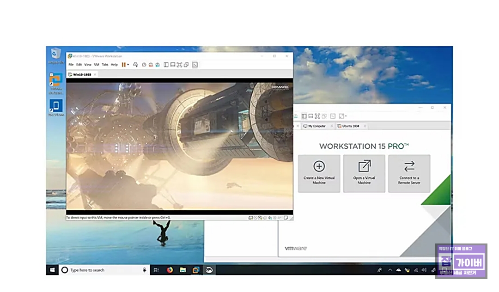The height and width of the screenshot is (292, 499).
Task: Close the Ubuntu 1804 tab
Action: pyautogui.click(x=365, y=126)
